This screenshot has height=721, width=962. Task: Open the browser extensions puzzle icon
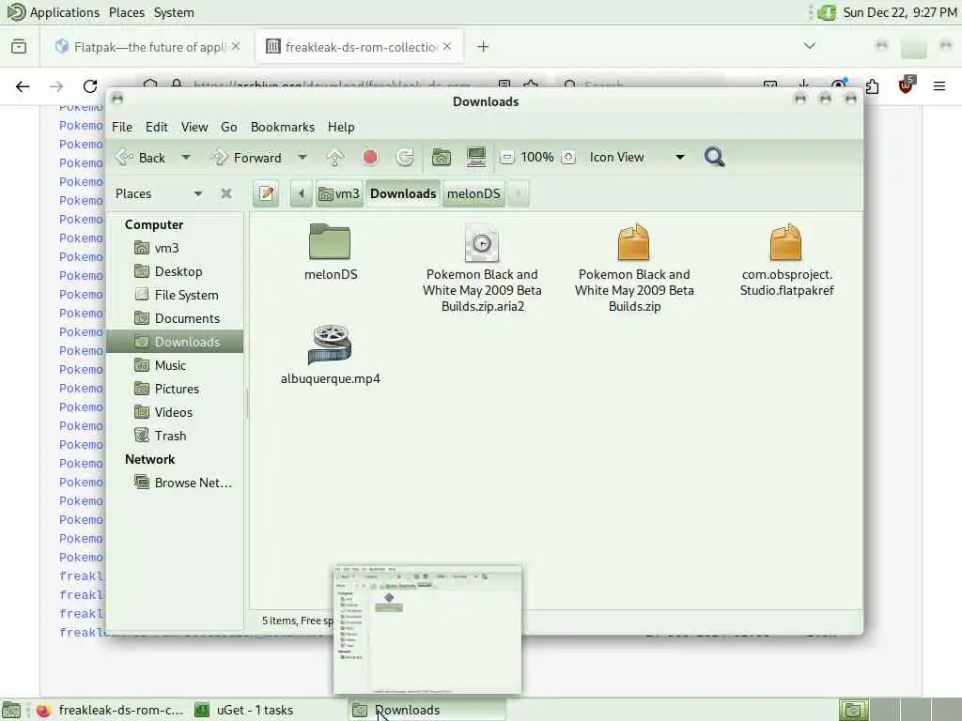[873, 86]
